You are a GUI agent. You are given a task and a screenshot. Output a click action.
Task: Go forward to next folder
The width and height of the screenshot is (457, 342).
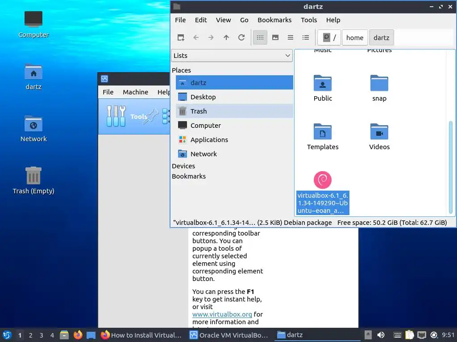coord(211,37)
